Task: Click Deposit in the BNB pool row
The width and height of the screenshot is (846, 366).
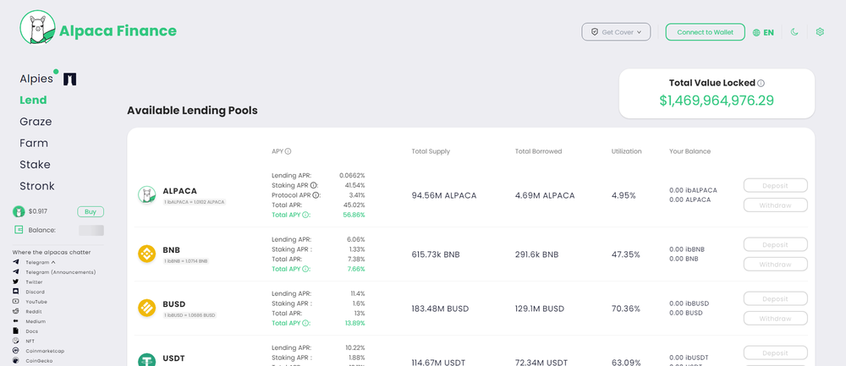Action: click(775, 245)
